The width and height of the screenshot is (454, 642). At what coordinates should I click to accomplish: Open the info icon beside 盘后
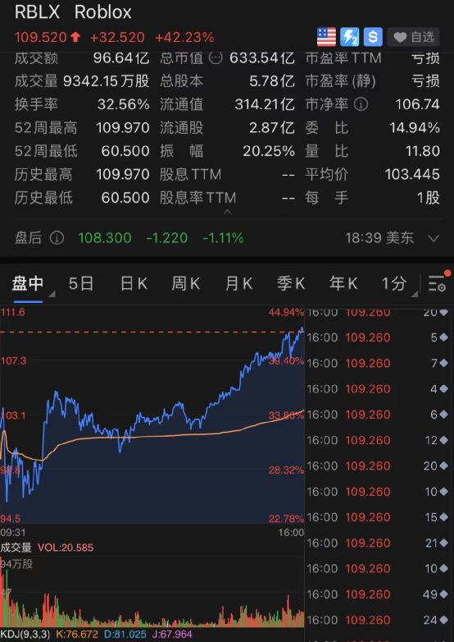coord(57,237)
